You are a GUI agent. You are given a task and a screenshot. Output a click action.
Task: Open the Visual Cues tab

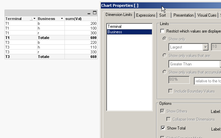[207, 15]
